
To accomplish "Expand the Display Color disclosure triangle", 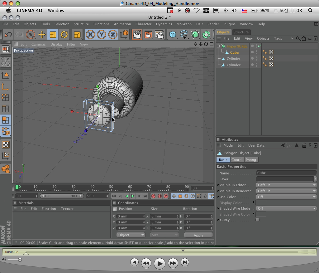I will click(x=254, y=202).
